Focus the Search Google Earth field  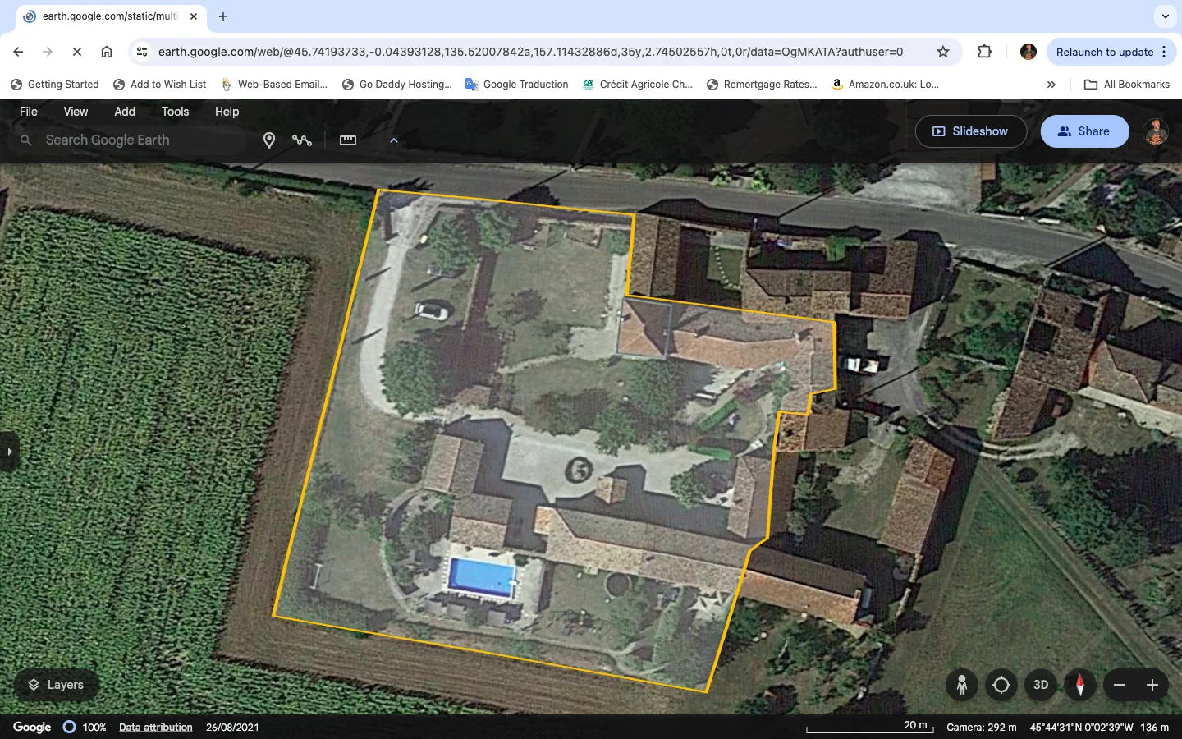coord(131,140)
